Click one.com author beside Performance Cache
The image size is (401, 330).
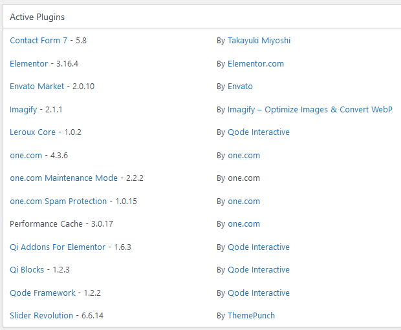point(244,224)
